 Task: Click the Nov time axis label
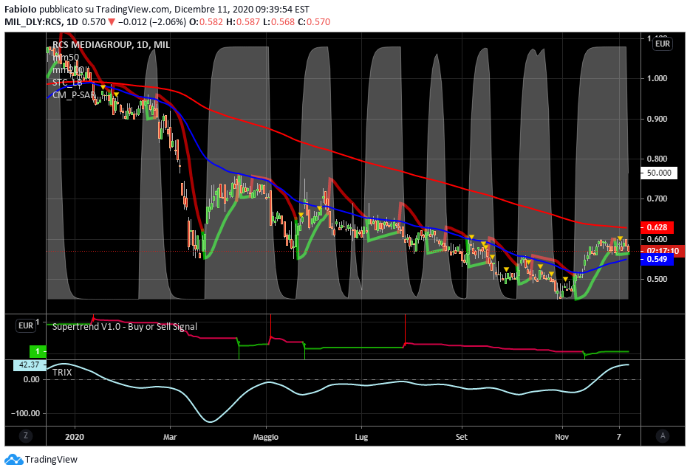point(562,437)
